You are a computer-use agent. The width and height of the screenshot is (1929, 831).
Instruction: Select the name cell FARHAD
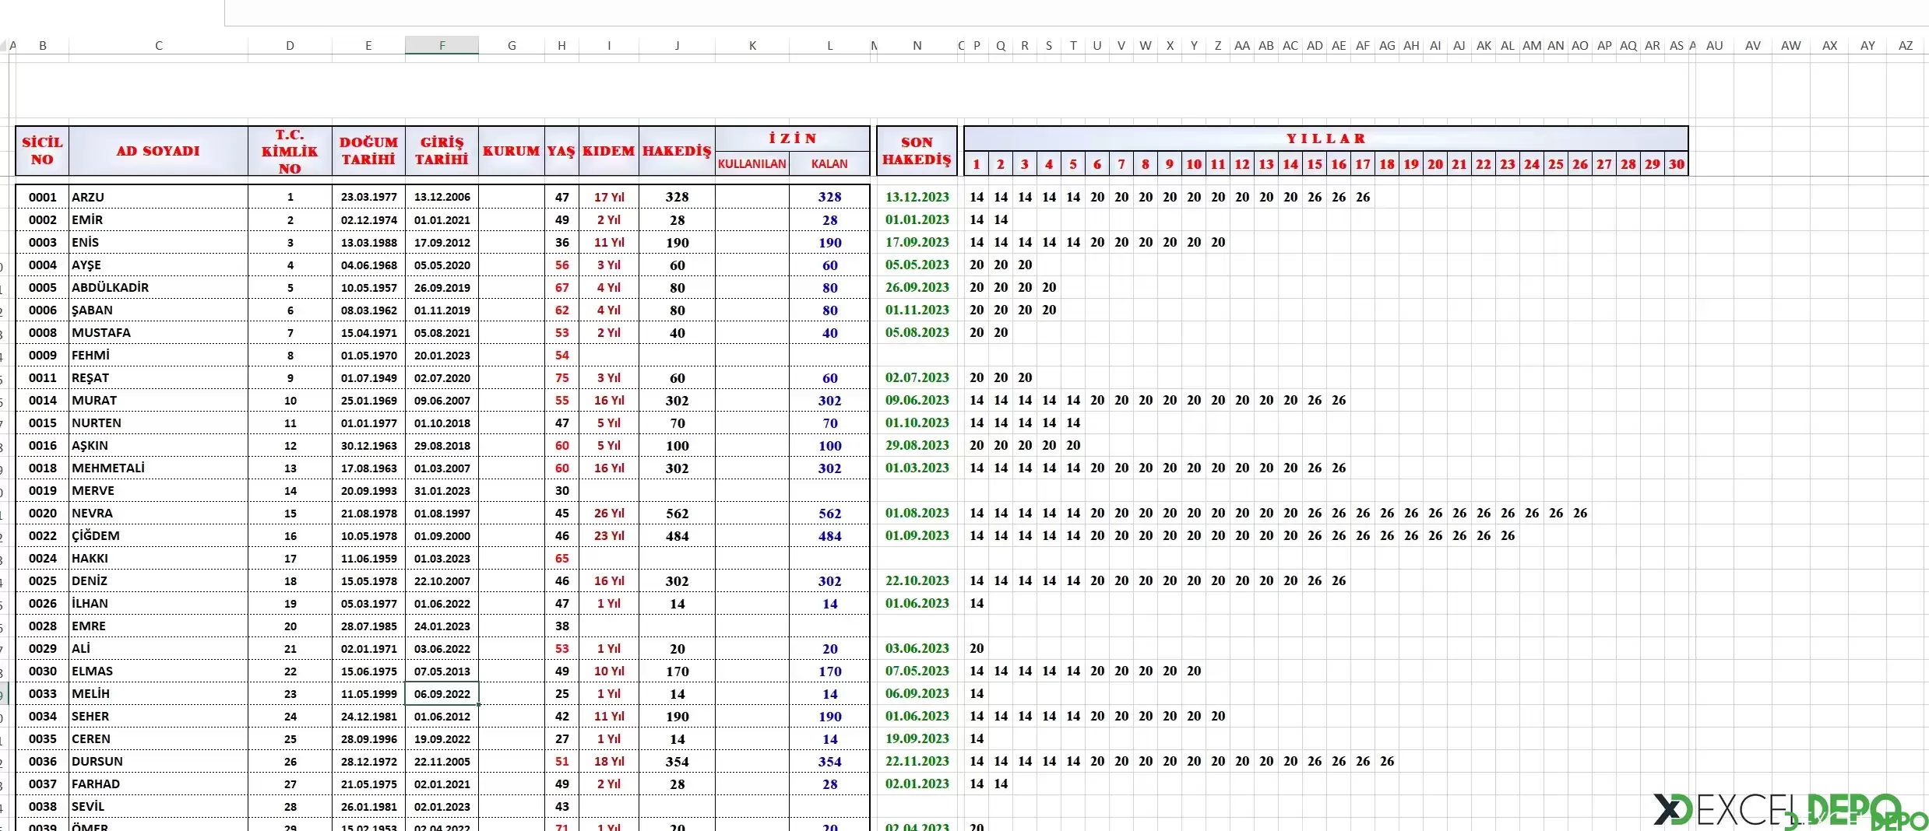[x=158, y=784]
